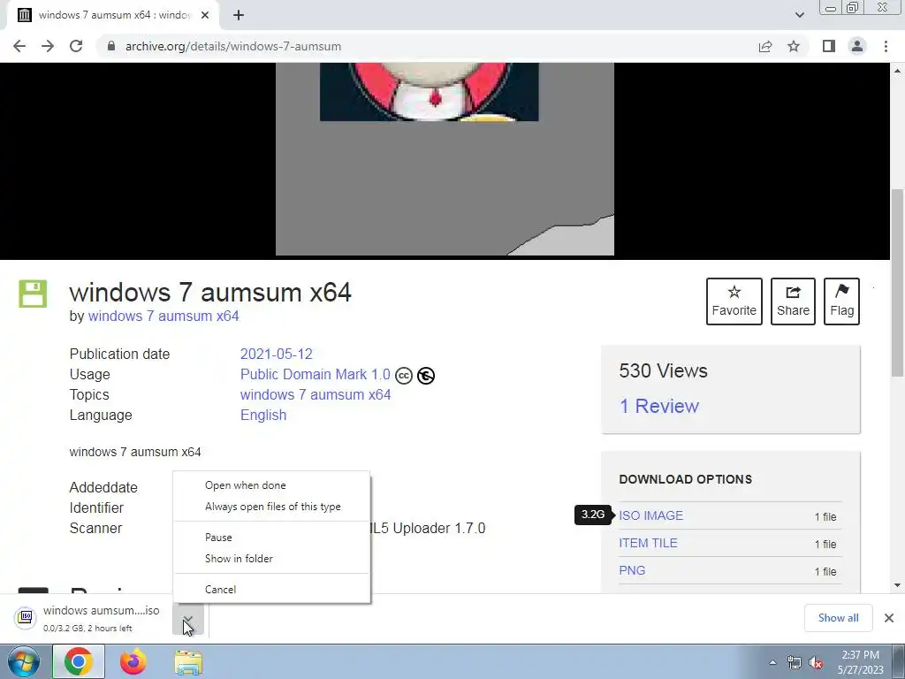The width and height of the screenshot is (905, 679).
Task: Open the browser side panel
Action: click(829, 46)
